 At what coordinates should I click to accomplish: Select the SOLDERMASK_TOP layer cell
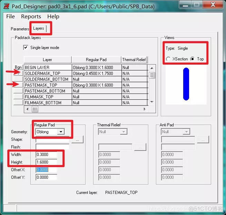(48, 73)
